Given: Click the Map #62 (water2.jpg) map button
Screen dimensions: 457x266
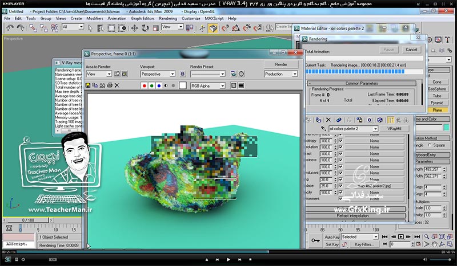Looking at the screenshot, I should [374, 186].
